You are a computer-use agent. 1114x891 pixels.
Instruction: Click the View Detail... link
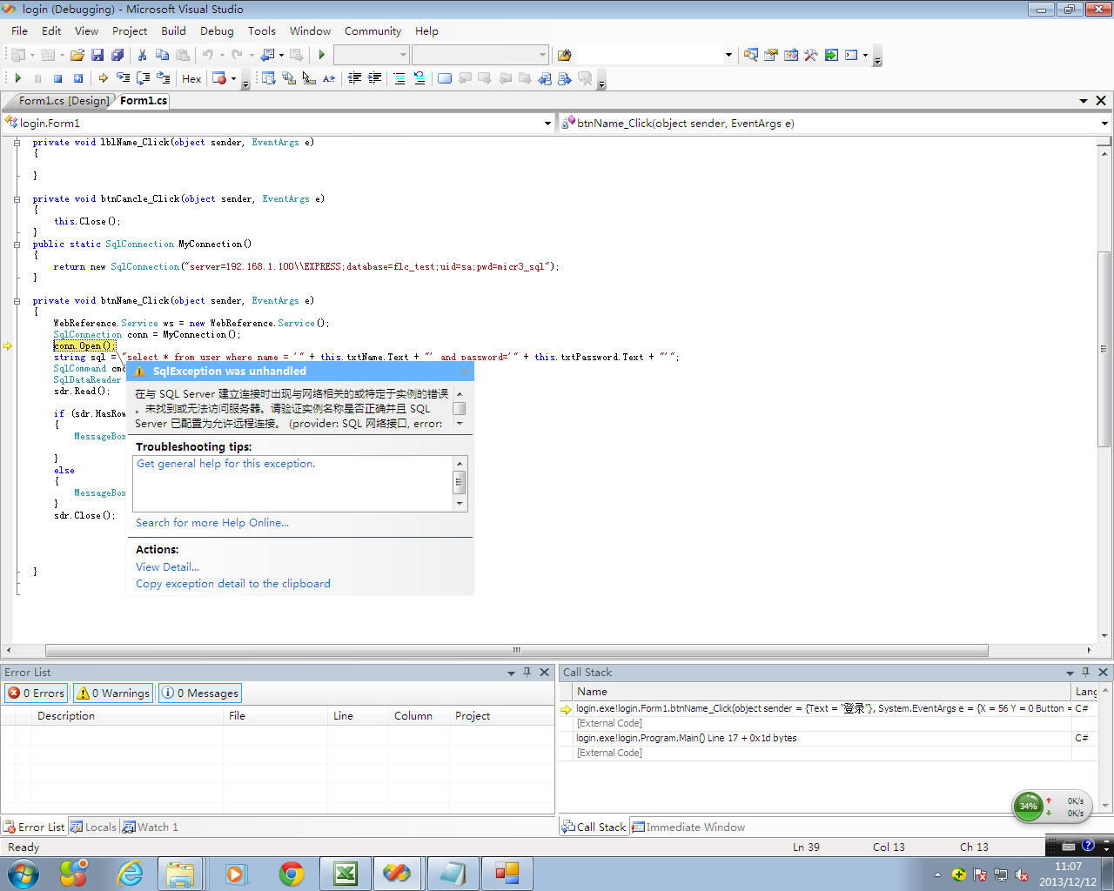click(167, 567)
